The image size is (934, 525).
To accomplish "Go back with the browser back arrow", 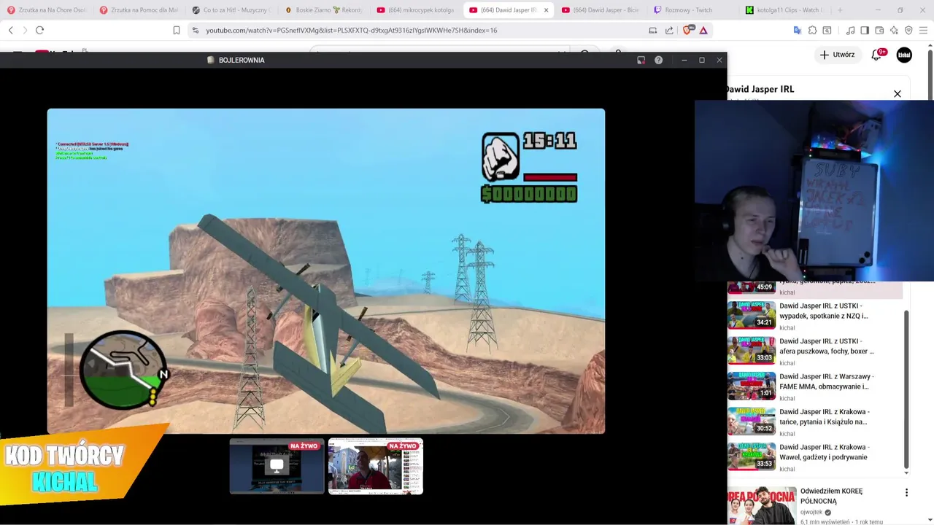I will point(11,30).
